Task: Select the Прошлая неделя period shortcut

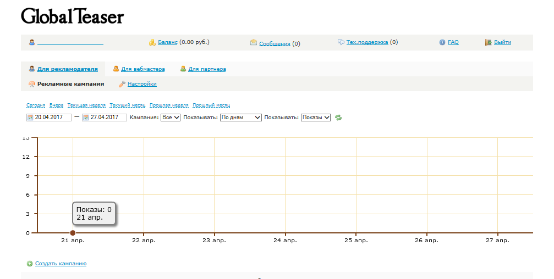Action: tap(169, 105)
